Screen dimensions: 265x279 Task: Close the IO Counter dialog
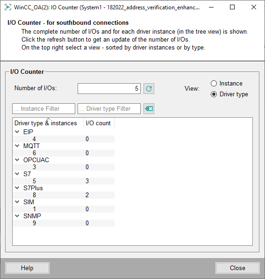237,268
